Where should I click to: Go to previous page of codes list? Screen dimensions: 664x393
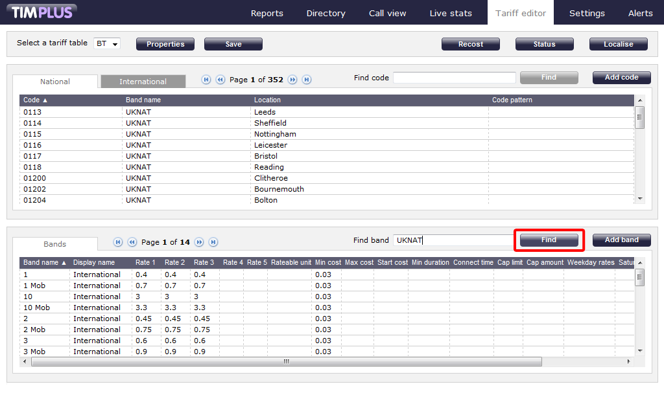[220, 80]
